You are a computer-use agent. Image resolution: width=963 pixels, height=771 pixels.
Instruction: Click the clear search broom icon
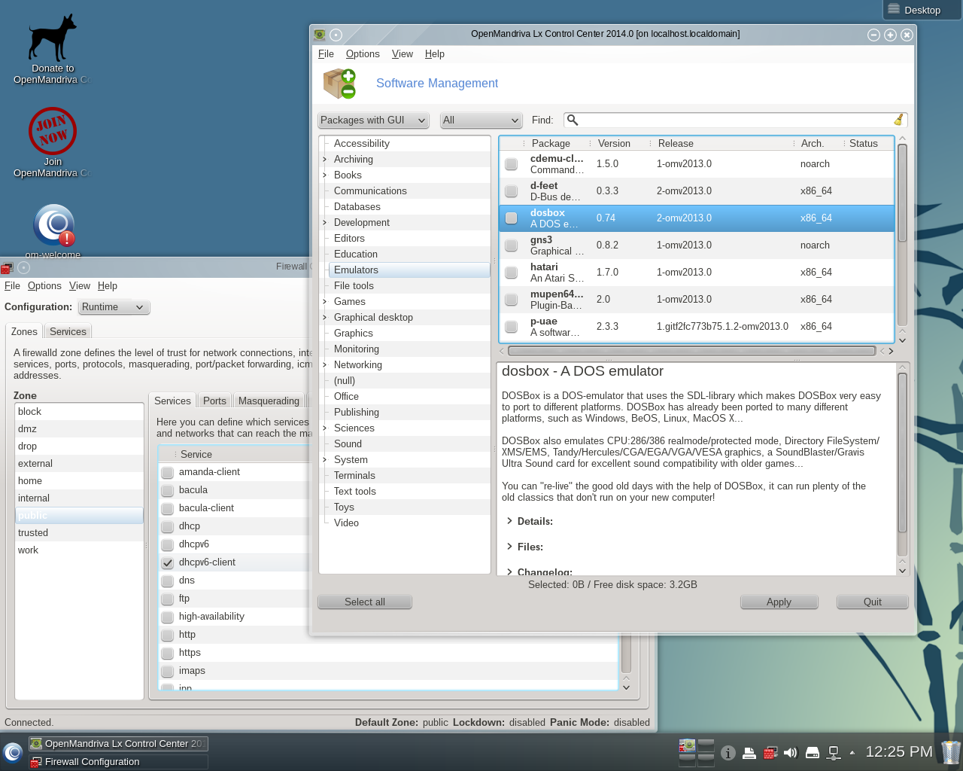pyautogui.click(x=898, y=120)
